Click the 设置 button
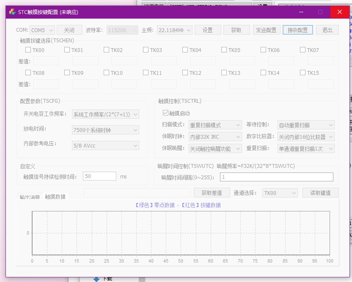Viewport: 352px width, 282px height. pyautogui.click(x=208, y=30)
